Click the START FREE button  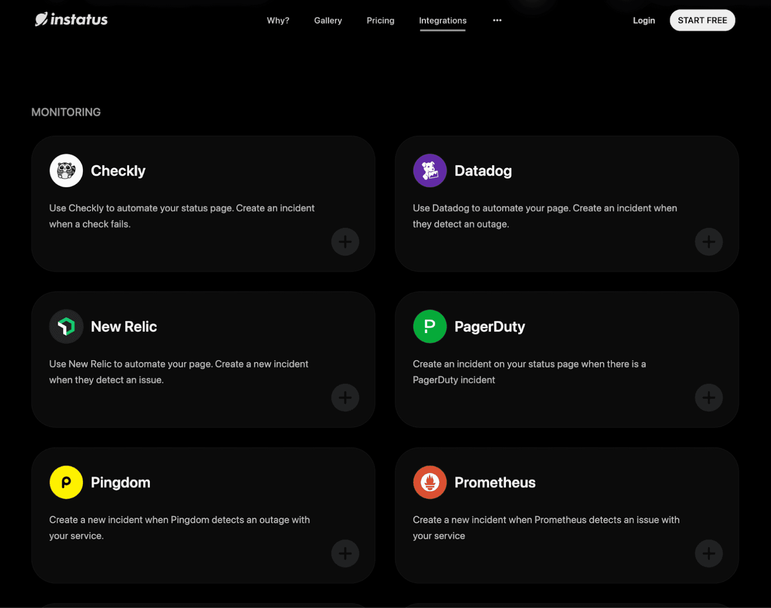[702, 20]
